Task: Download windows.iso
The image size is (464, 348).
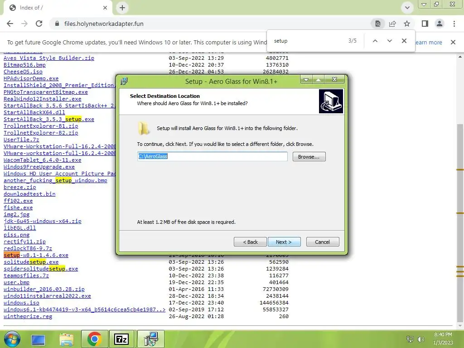Action: (21, 303)
